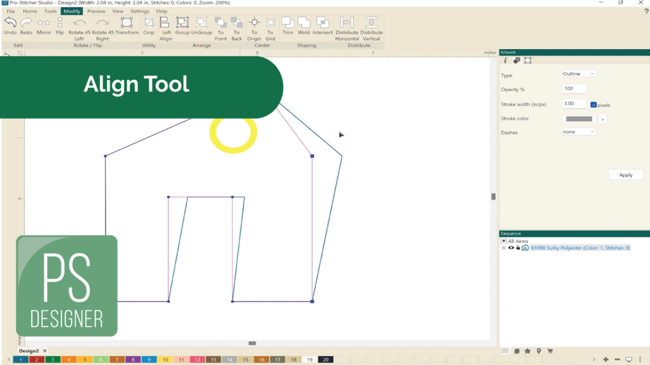Uncheck the pixels checkbox for stroke width

pyautogui.click(x=593, y=104)
